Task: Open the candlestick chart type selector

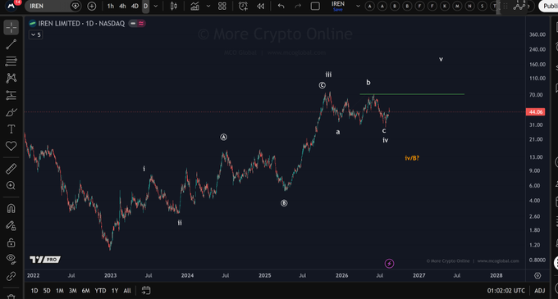Action: 174,6
